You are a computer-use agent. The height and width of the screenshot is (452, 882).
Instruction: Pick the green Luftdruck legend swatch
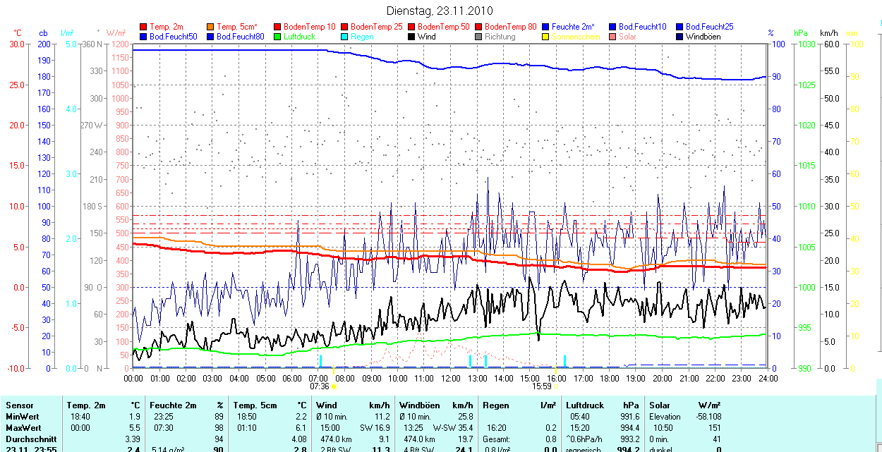pyautogui.click(x=278, y=37)
